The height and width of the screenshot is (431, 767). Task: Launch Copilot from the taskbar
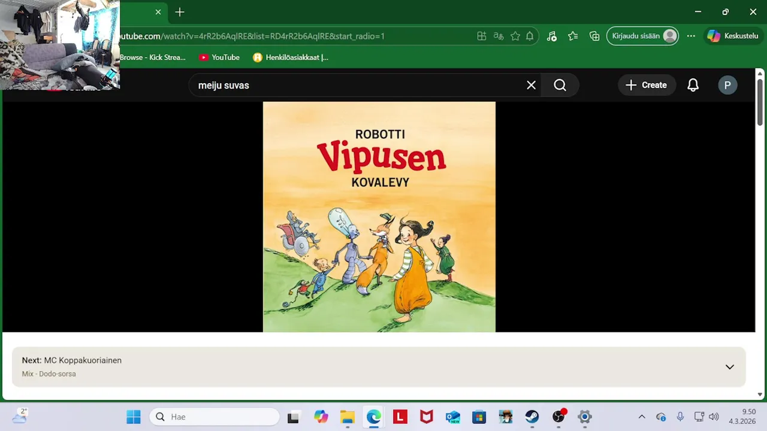pos(321,417)
